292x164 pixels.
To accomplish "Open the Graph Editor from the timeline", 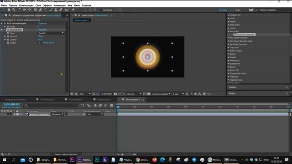I will 111,105.
